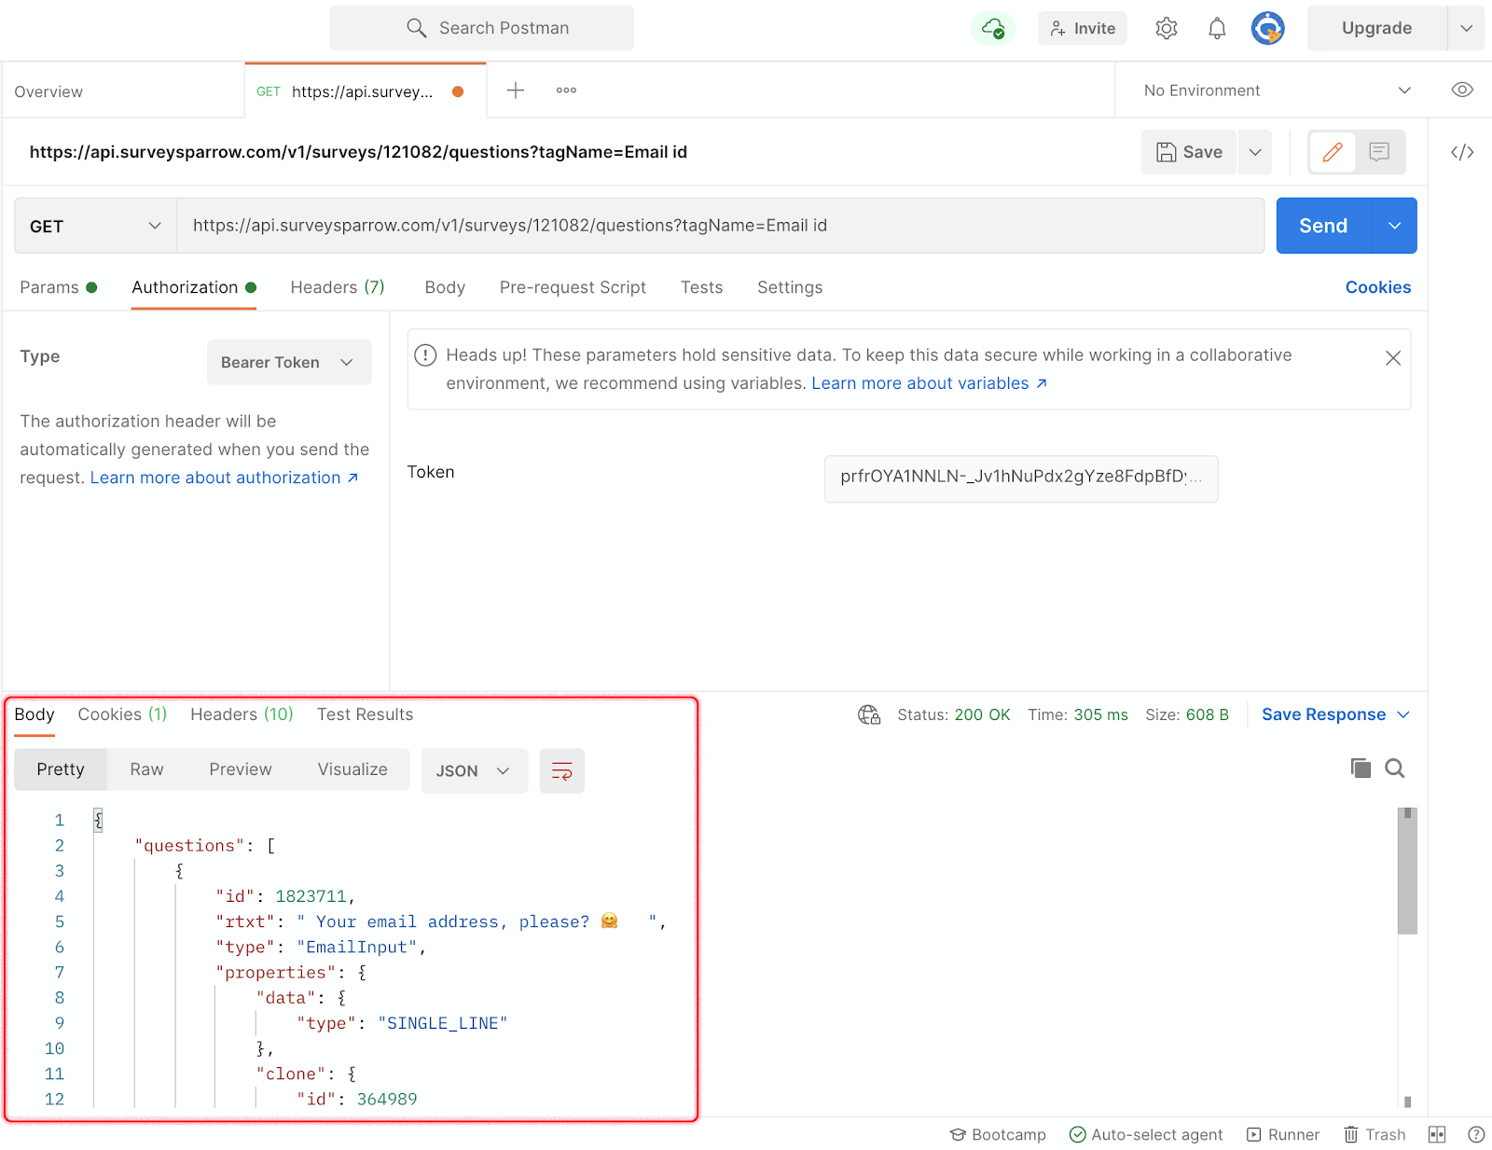
Task: Add a new request tab
Action: tap(516, 90)
